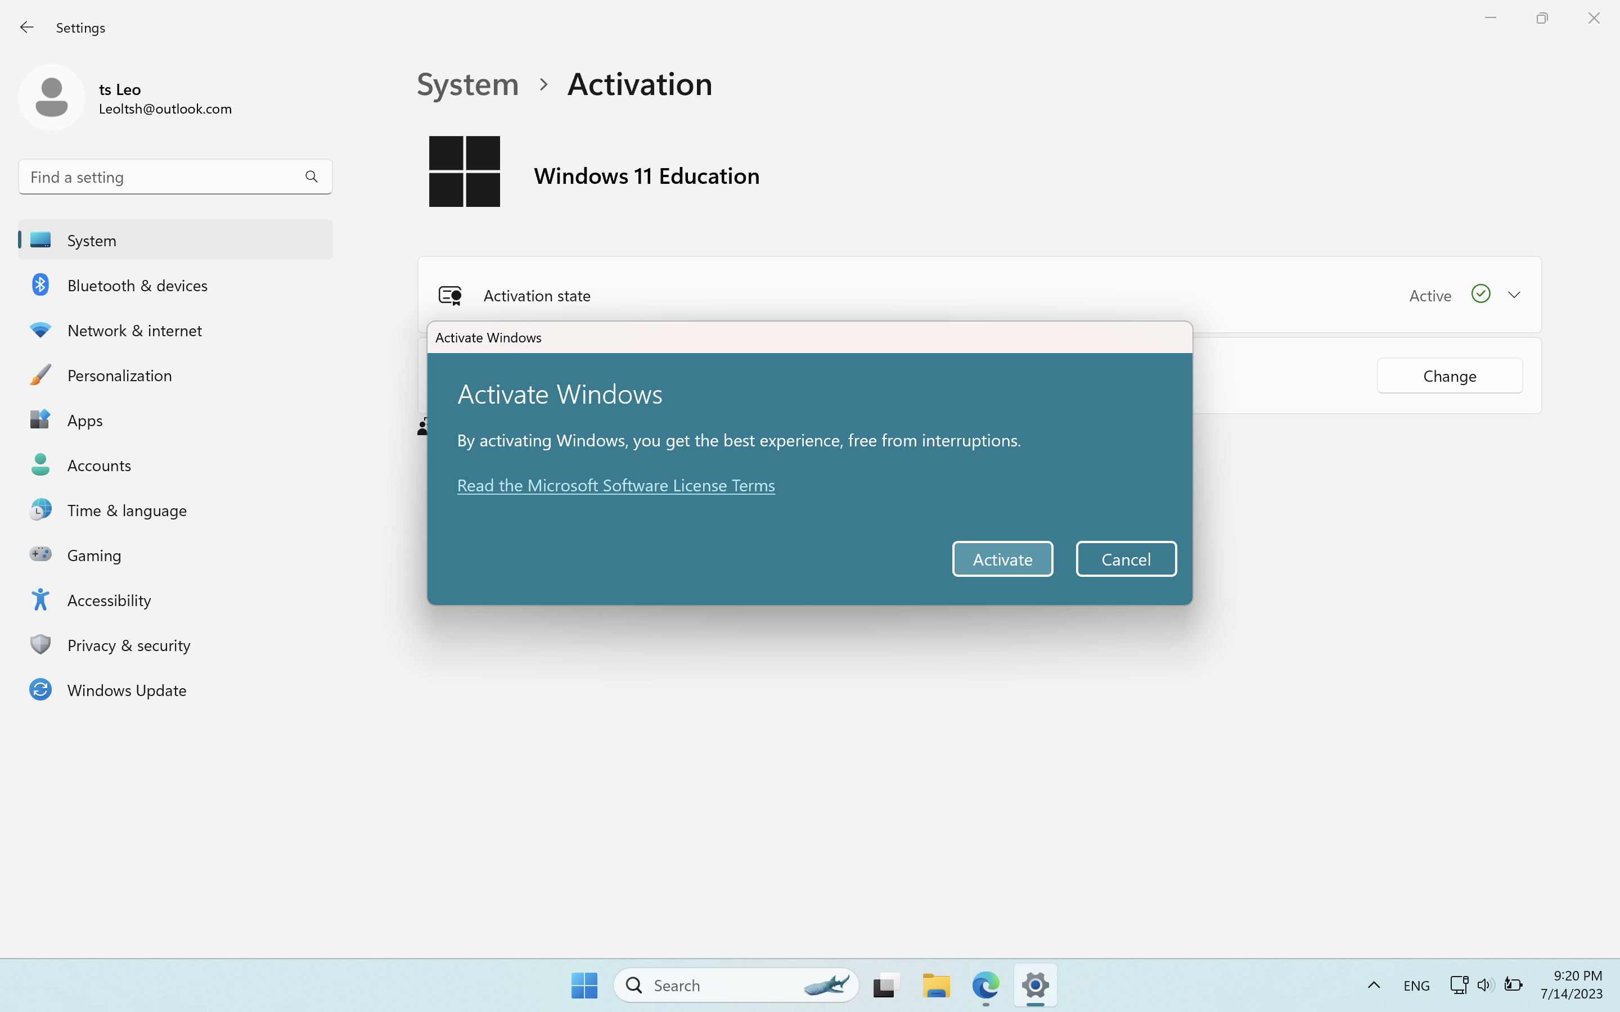The height and width of the screenshot is (1012, 1620).
Task: Click the Change product key button
Action: 1450,376
